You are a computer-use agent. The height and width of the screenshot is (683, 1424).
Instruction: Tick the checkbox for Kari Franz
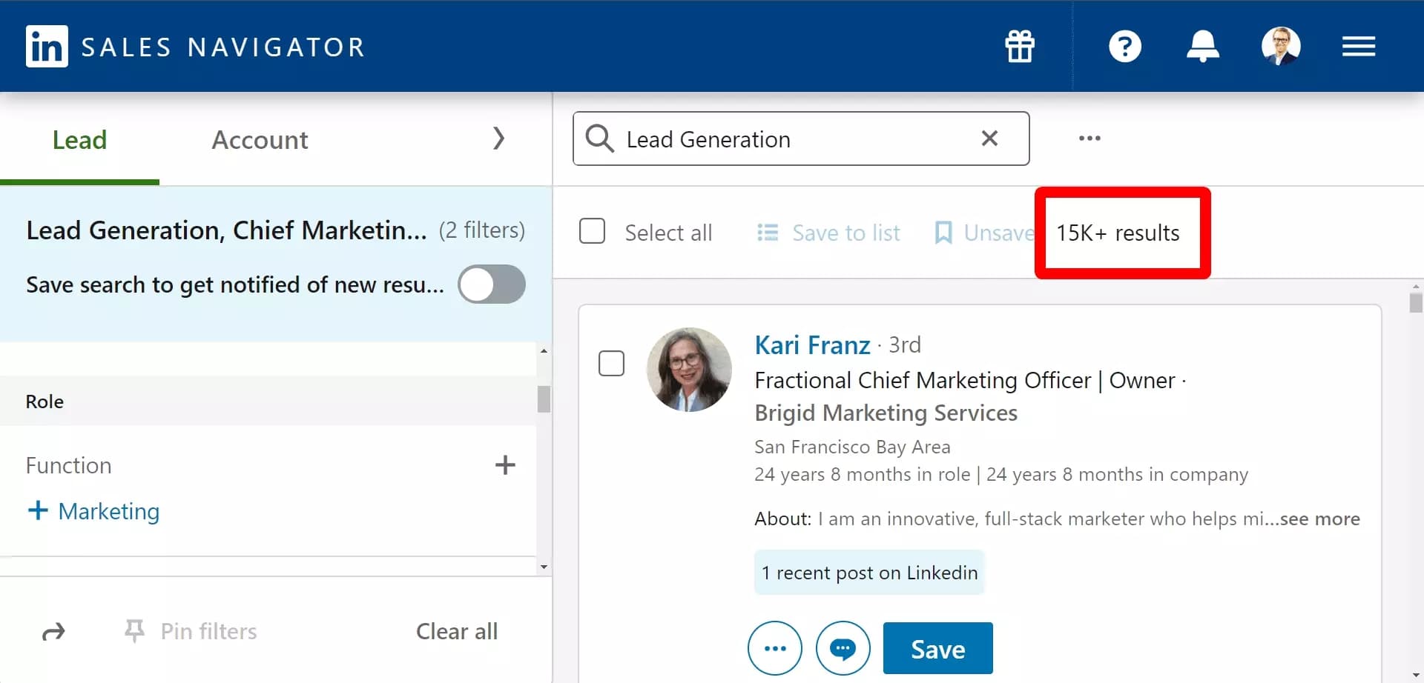[x=611, y=364]
